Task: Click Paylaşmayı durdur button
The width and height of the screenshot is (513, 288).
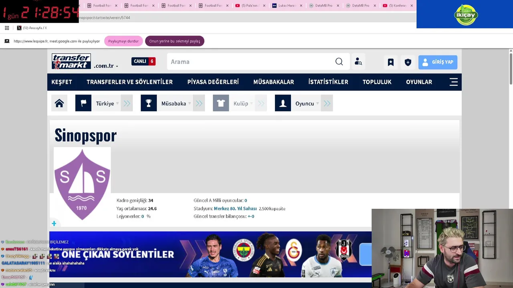Action: [x=123, y=41]
